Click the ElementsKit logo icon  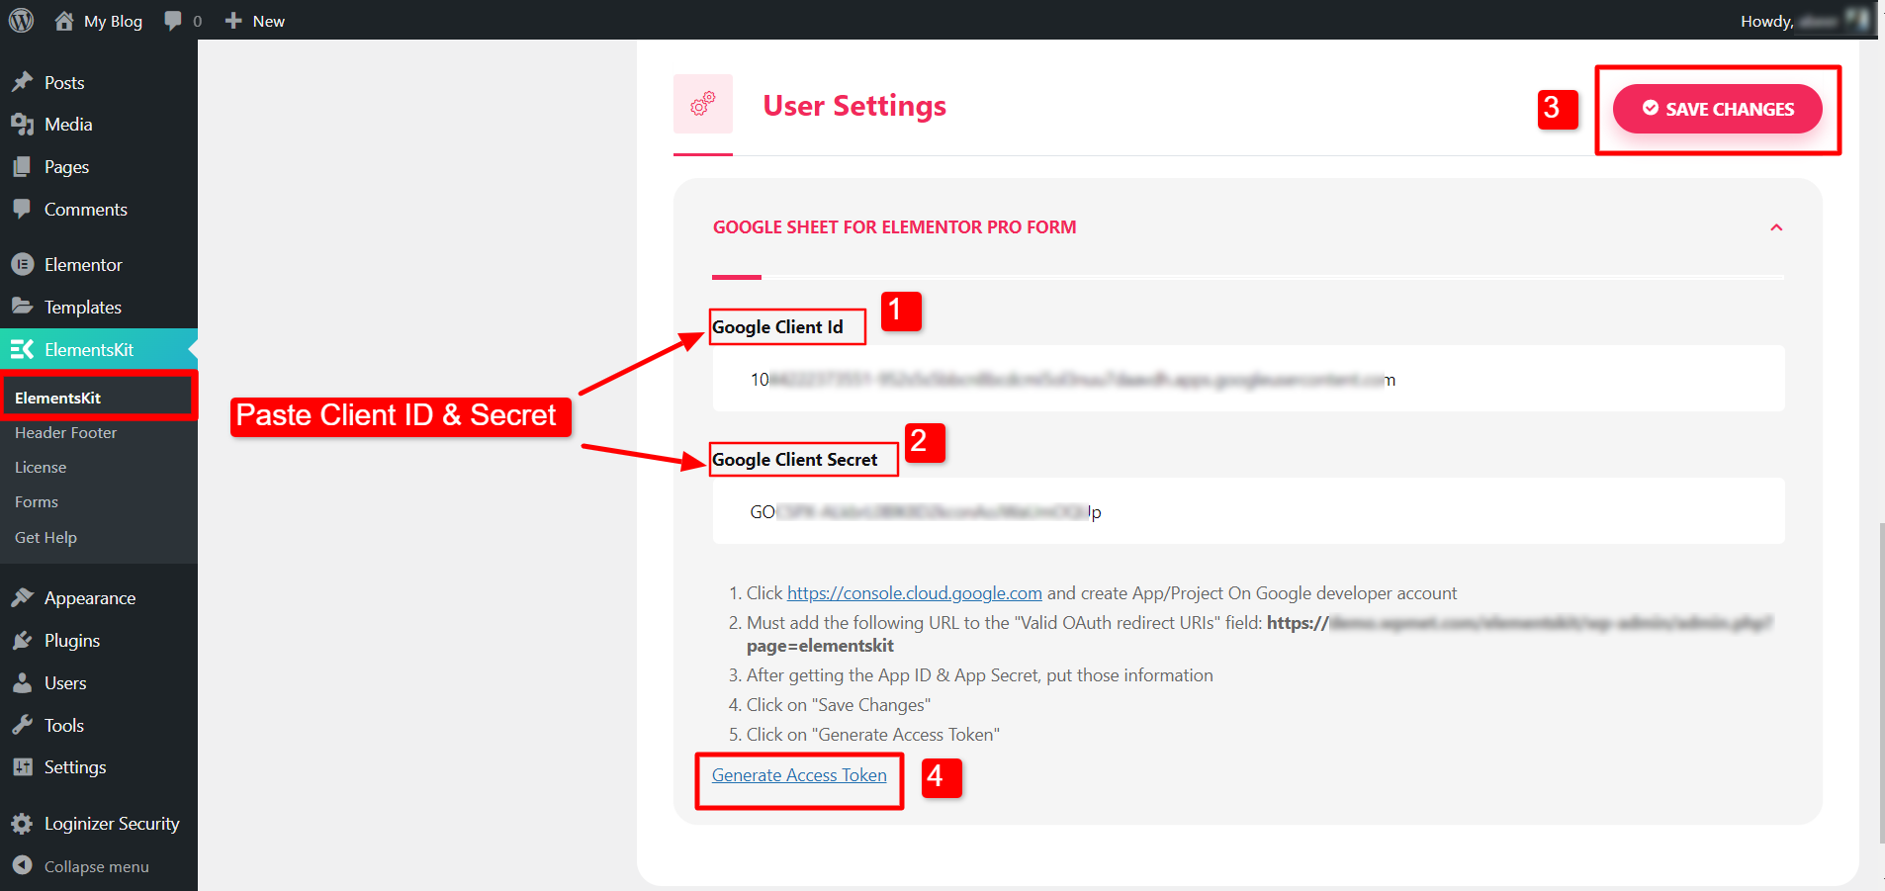(22, 349)
